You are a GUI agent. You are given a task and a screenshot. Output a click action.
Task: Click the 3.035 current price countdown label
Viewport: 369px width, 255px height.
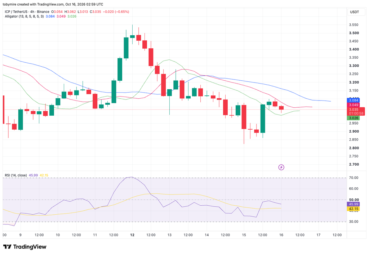click(356, 112)
